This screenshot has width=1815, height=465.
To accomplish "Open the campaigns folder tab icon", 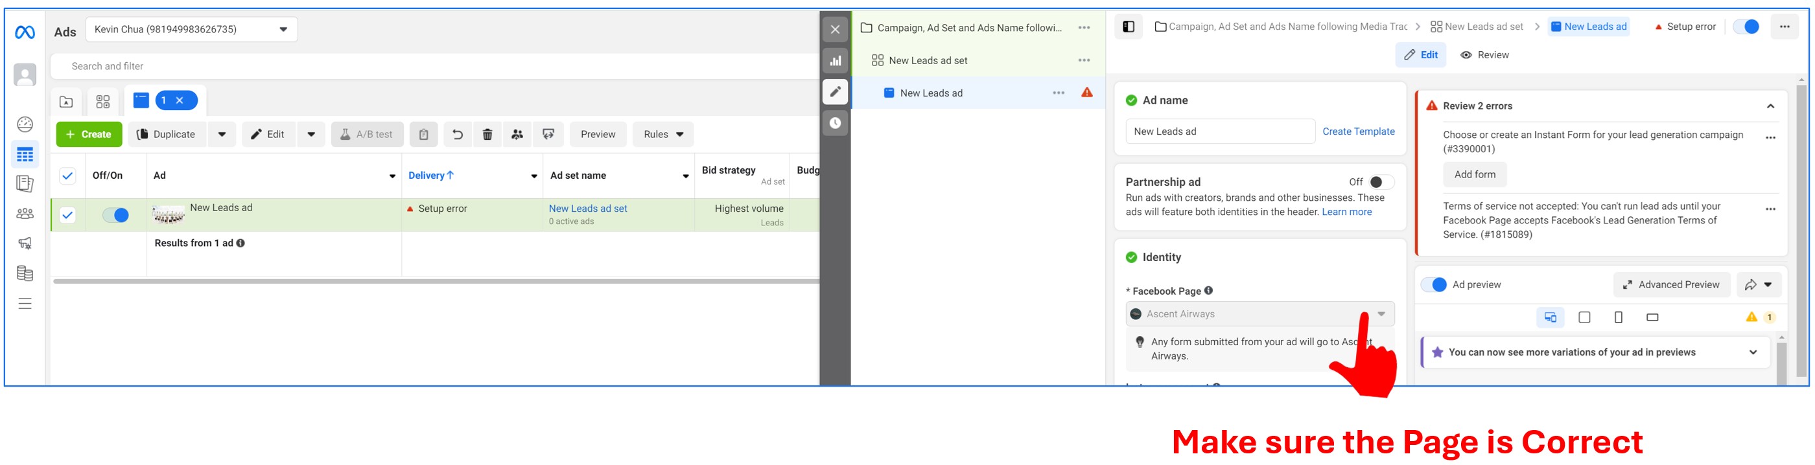I will click(66, 102).
